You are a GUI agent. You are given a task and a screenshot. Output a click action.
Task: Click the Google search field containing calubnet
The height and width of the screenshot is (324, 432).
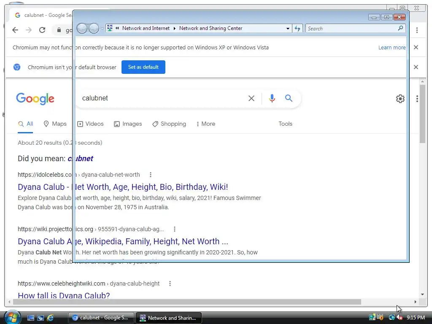162,98
